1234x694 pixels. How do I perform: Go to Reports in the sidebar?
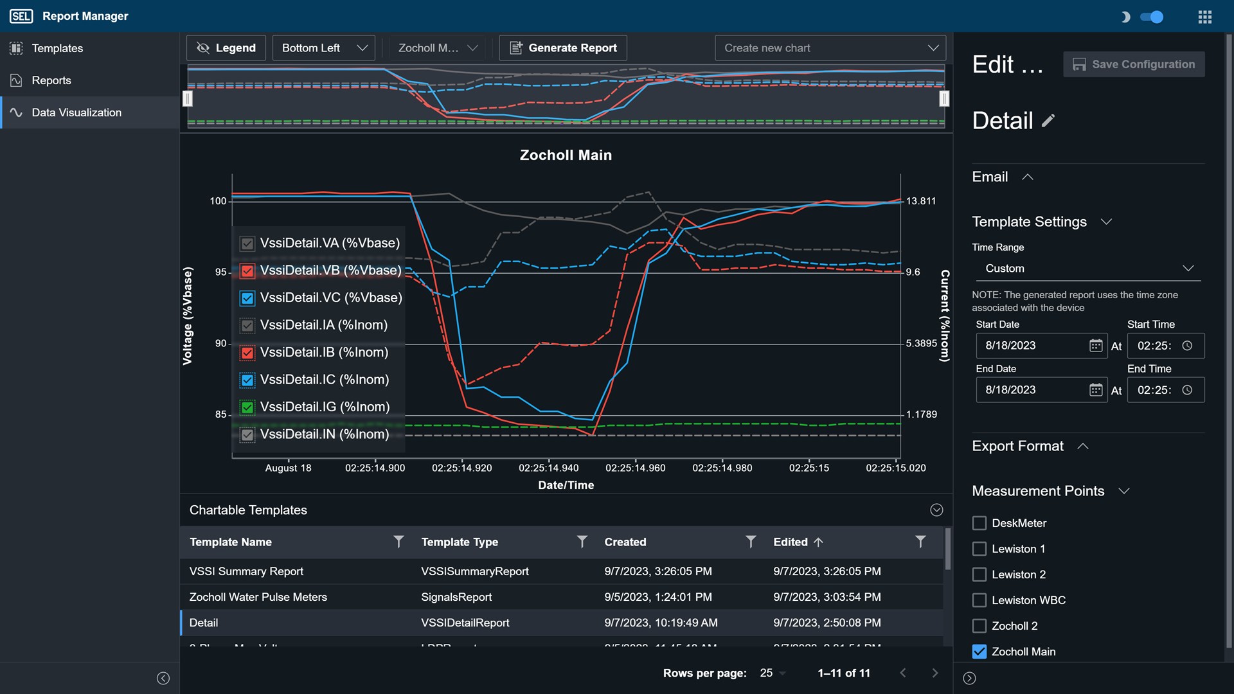(51, 80)
